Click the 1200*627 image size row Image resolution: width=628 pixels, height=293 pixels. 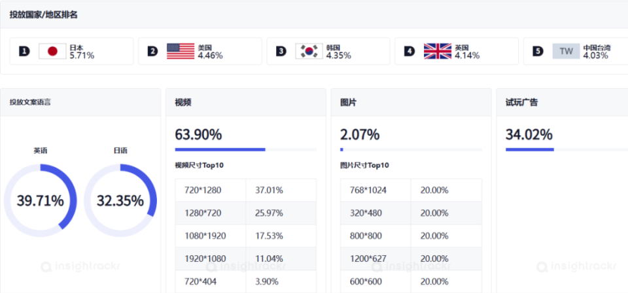[x=411, y=258]
